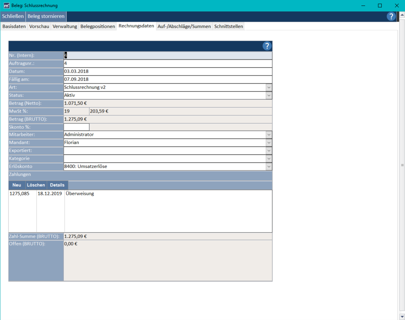Screen dimensions: 405x320
Task: Click the help icon in the form header
Action: tap(267, 46)
